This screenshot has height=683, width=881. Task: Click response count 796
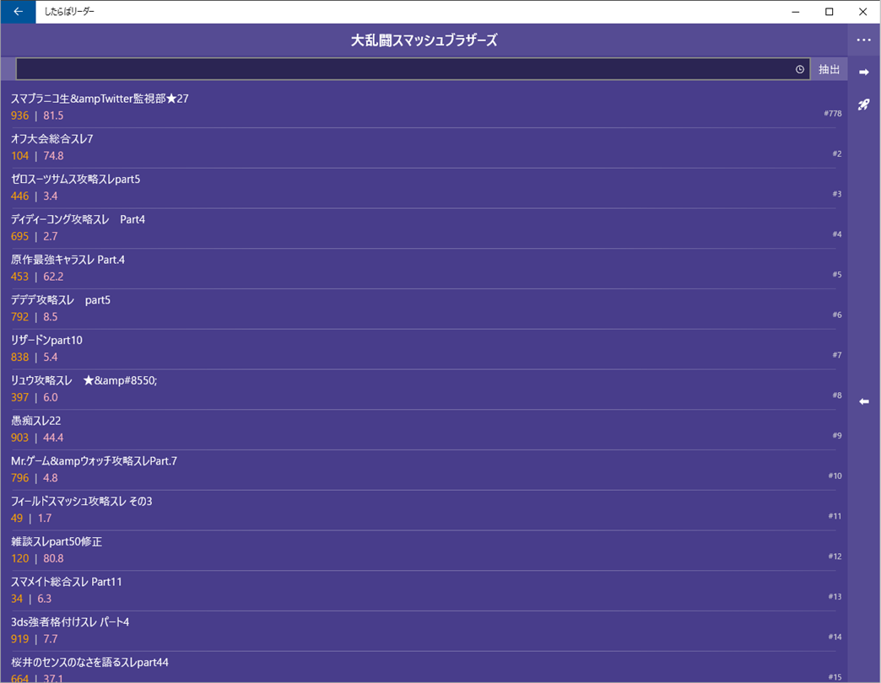tap(19, 478)
